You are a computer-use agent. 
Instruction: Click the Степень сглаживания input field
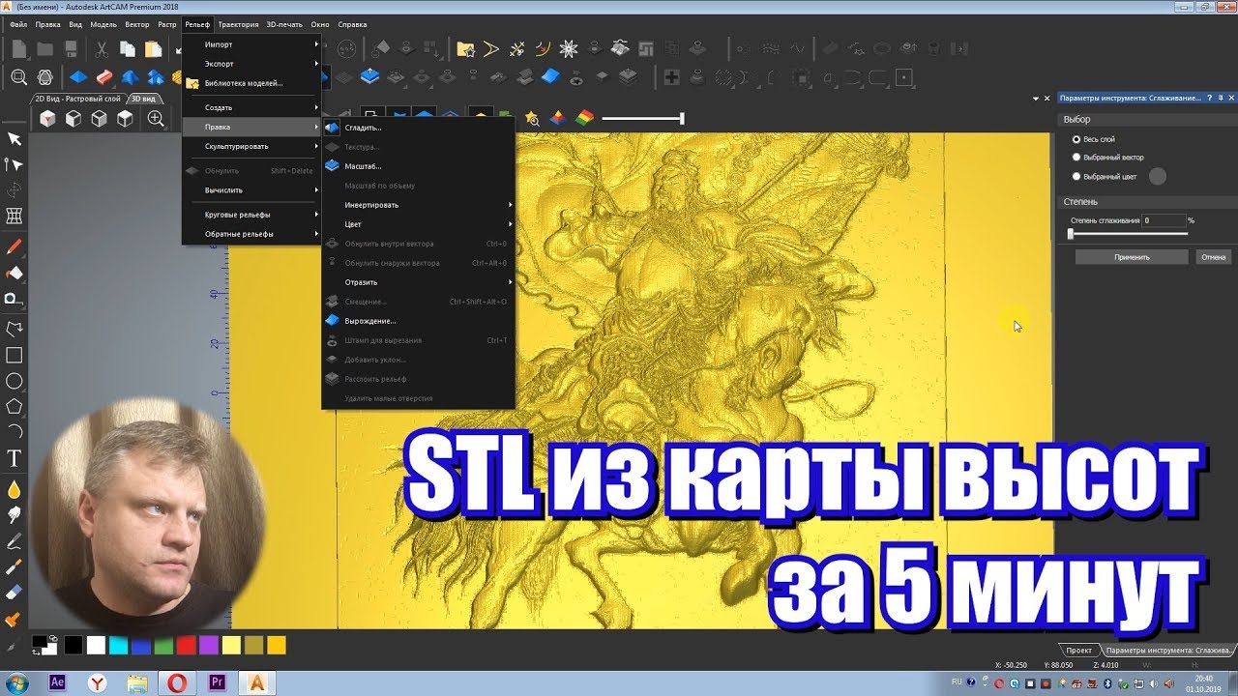point(1164,220)
